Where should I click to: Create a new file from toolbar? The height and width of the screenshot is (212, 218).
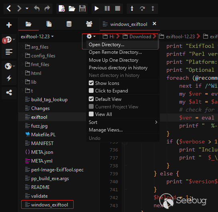(62, 8)
